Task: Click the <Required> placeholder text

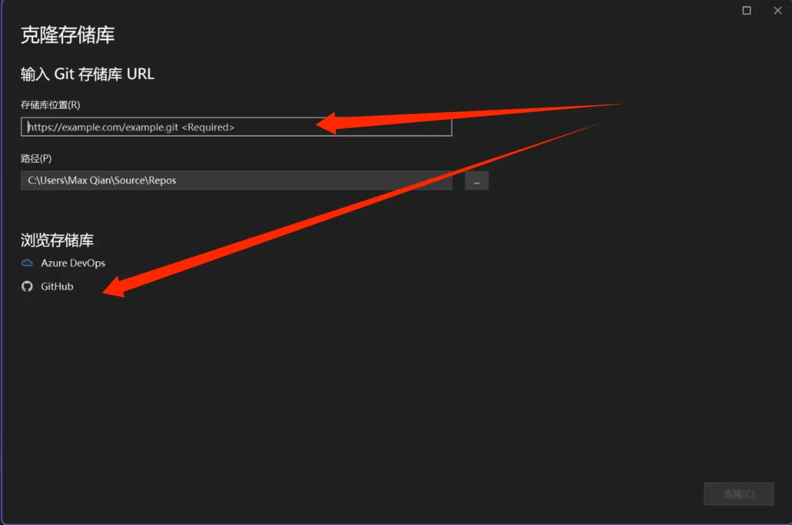Action: tap(208, 127)
